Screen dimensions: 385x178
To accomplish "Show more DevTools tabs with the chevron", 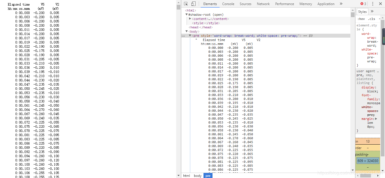I will click(x=341, y=4).
